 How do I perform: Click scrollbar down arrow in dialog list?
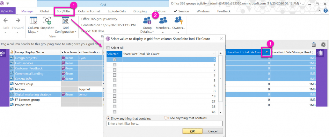[220, 112]
